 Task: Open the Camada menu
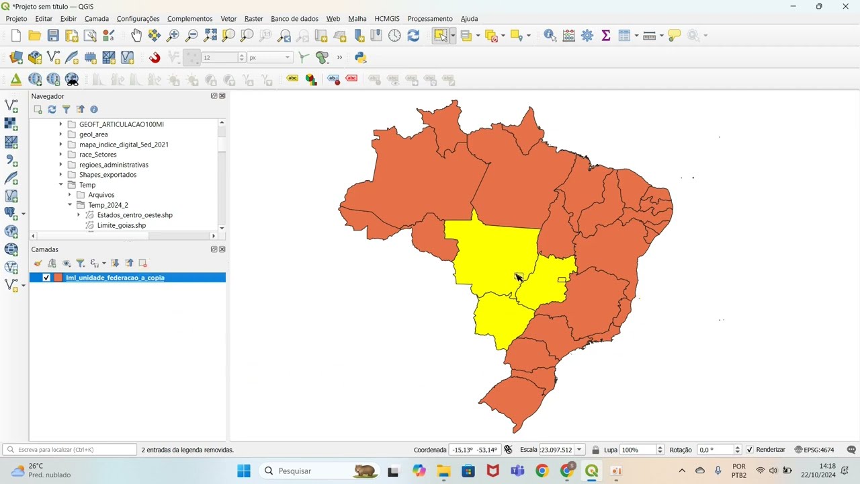click(97, 19)
